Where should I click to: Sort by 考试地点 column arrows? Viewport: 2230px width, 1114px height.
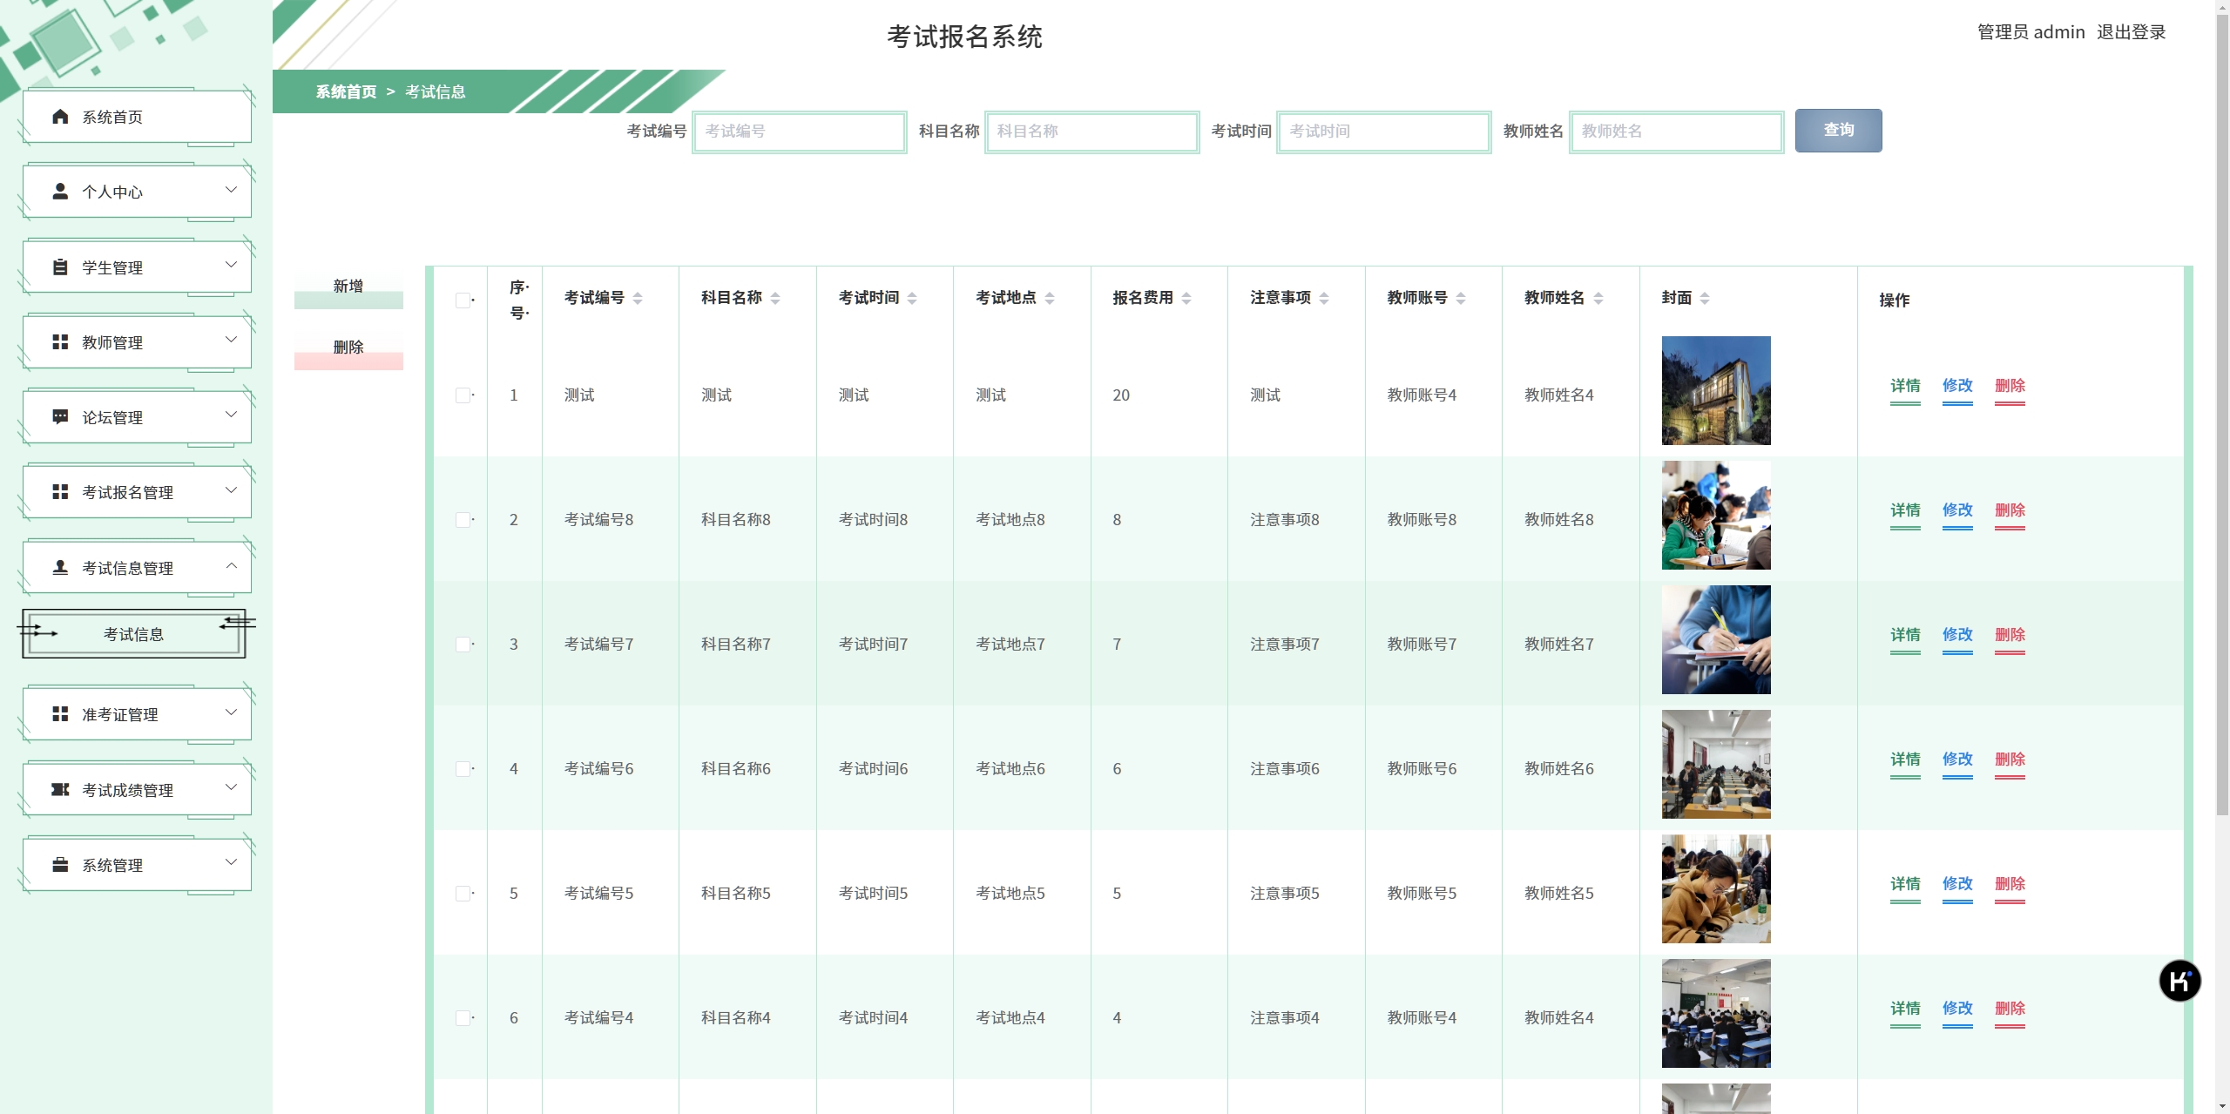[1050, 299]
